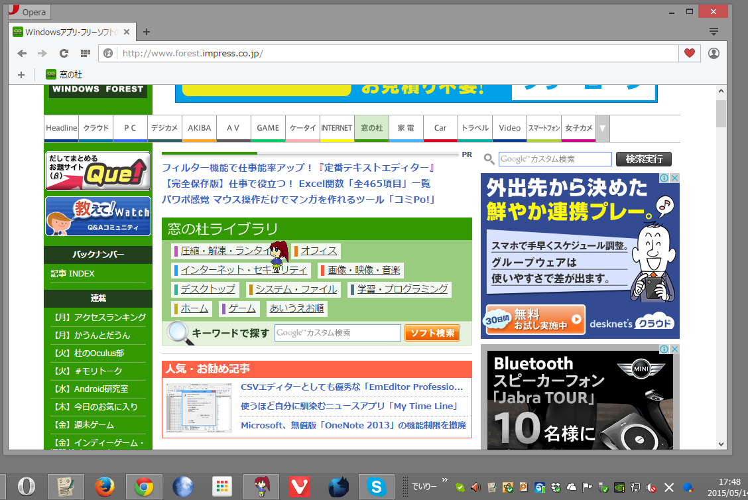This screenshot has width=748, height=500.
Task: Click the Dropbox icon in the system tray
Action: [556, 487]
